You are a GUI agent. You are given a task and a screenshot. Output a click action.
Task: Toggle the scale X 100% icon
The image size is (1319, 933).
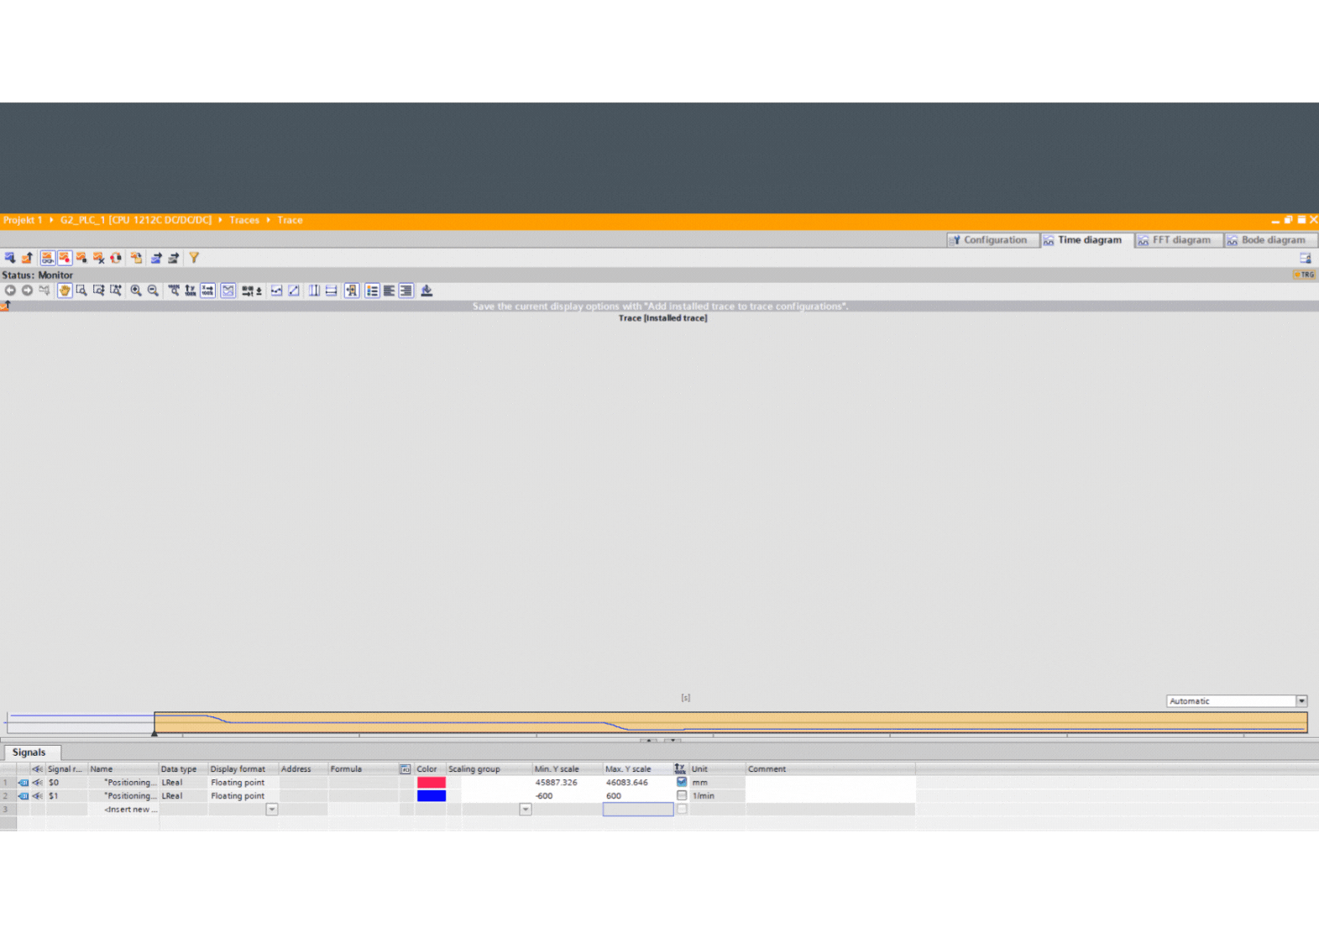[208, 291]
